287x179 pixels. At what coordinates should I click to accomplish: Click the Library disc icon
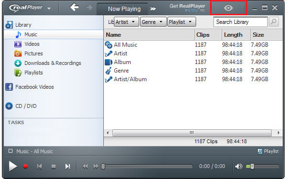coord(9,25)
